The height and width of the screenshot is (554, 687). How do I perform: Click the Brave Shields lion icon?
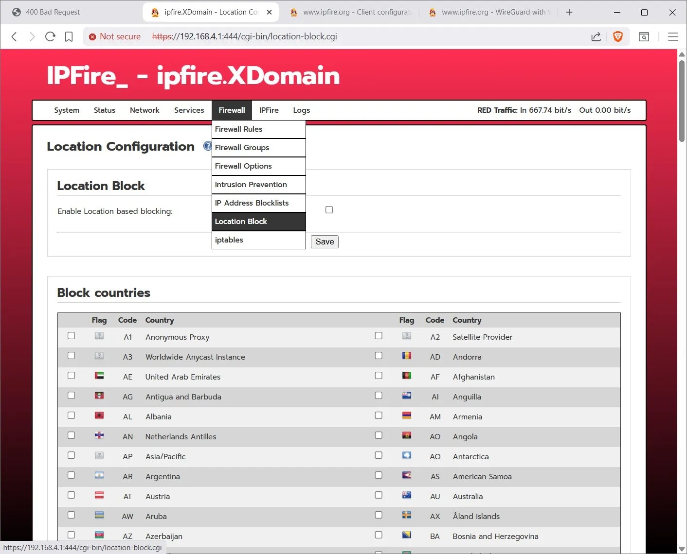(x=618, y=36)
